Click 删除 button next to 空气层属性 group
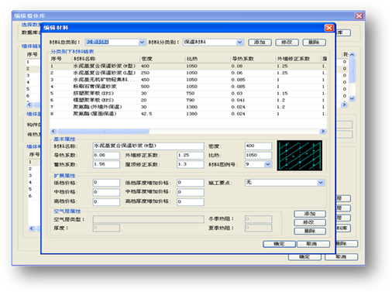This screenshot has width=392, height=292. point(310,231)
